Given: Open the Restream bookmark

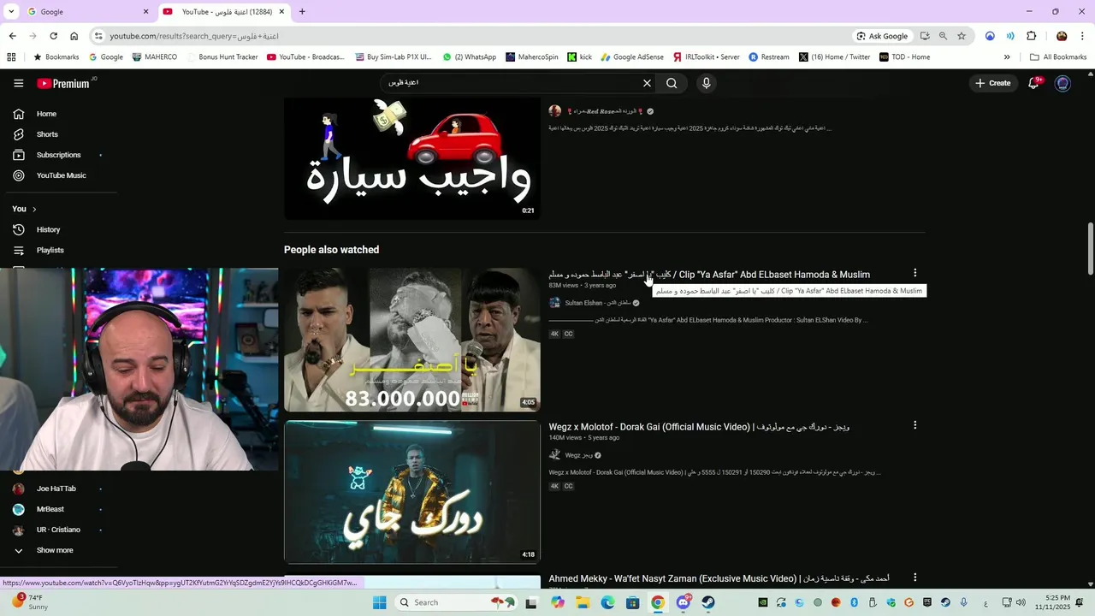Looking at the screenshot, I should [769, 57].
